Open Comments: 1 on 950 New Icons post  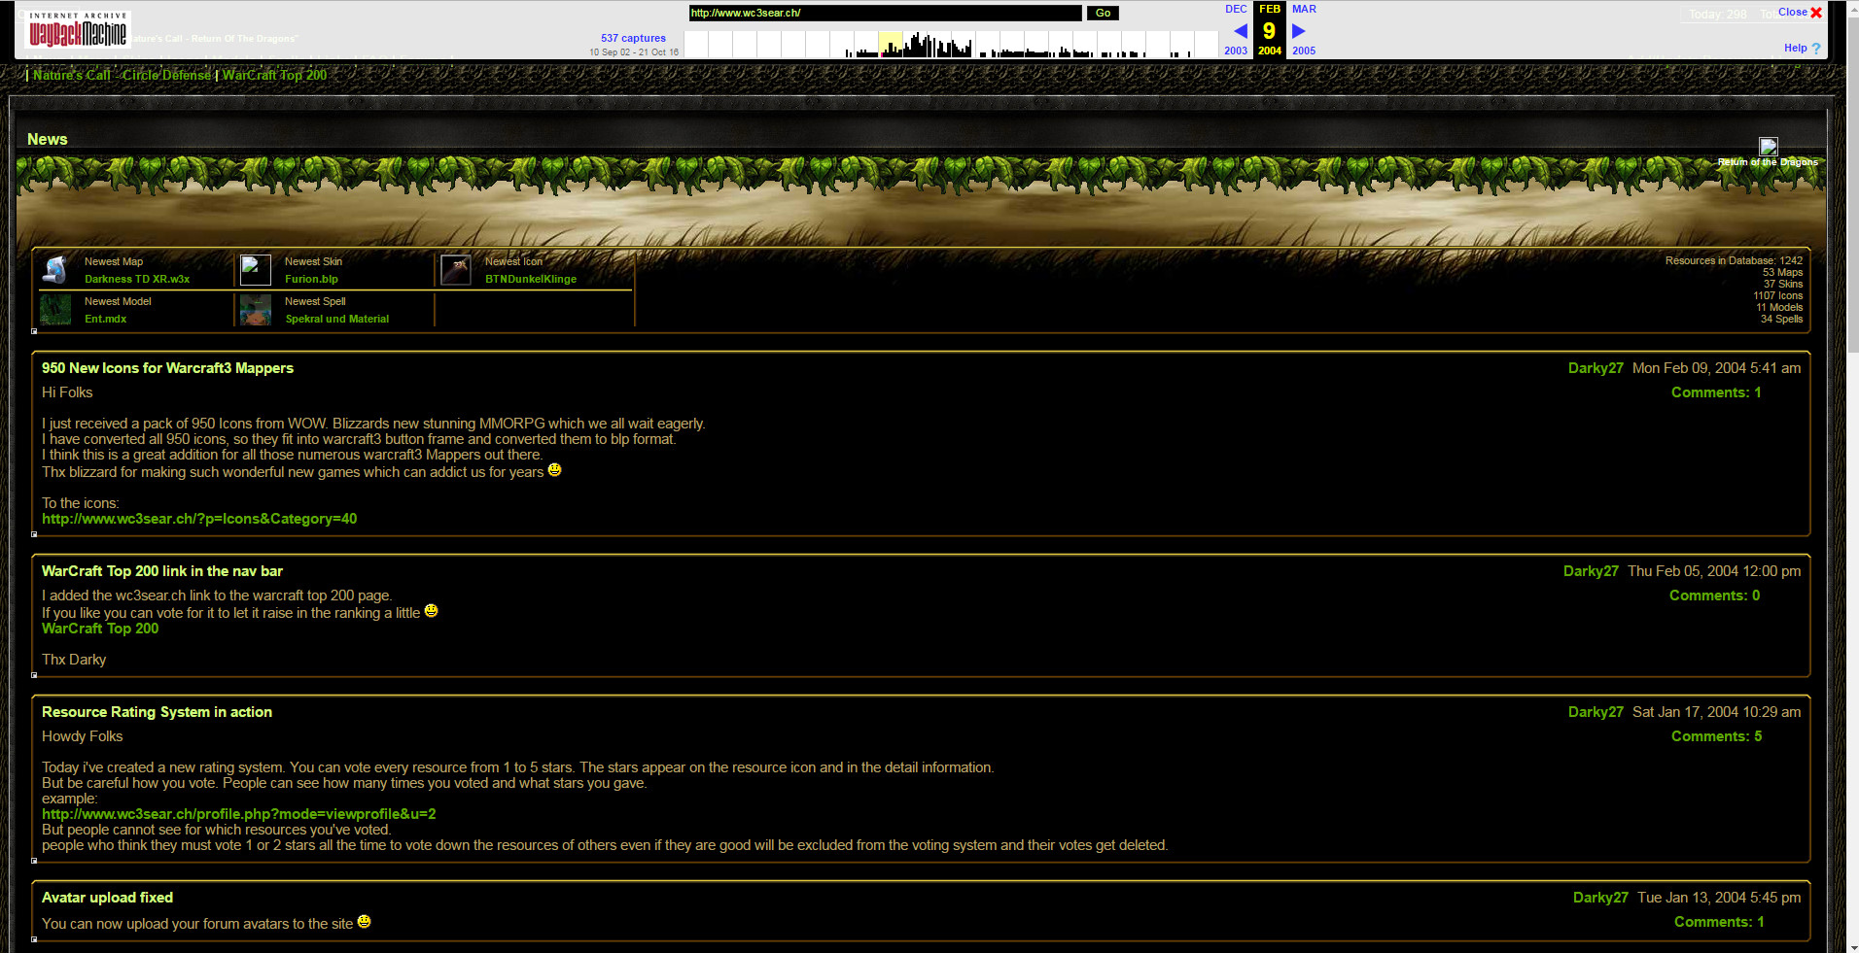click(1716, 392)
